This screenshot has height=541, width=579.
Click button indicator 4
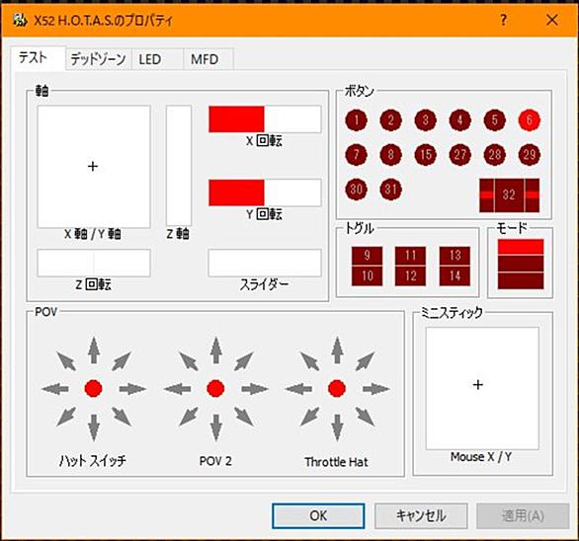click(x=459, y=119)
